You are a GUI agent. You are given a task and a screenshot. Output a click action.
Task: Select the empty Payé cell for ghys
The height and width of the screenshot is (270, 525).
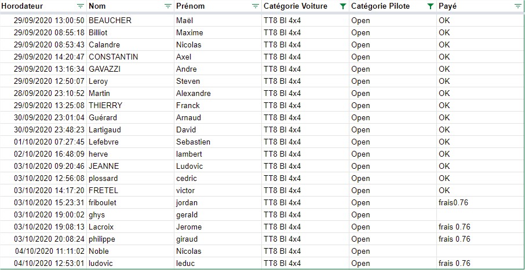(480, 215)
